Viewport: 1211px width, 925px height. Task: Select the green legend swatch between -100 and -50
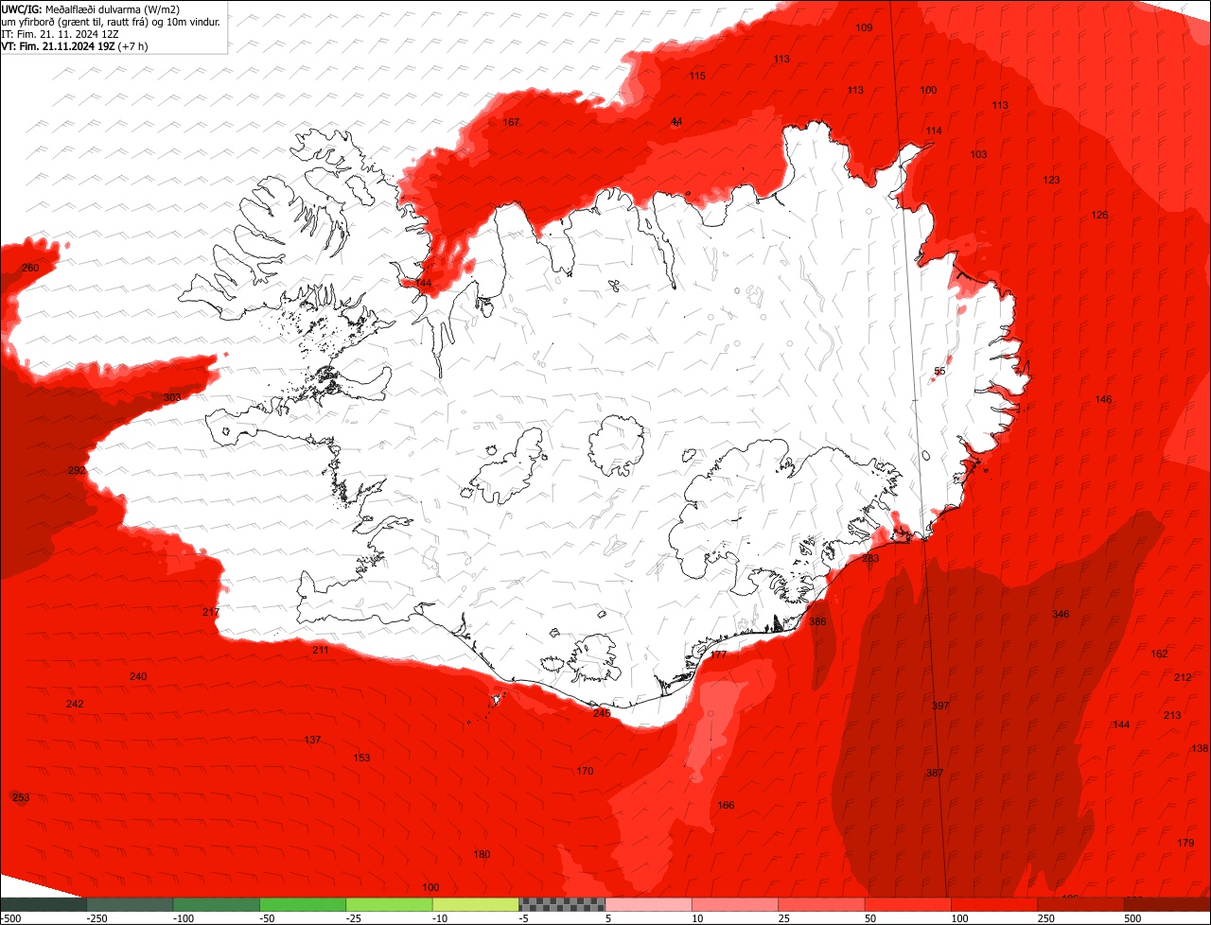coord(217,905)
